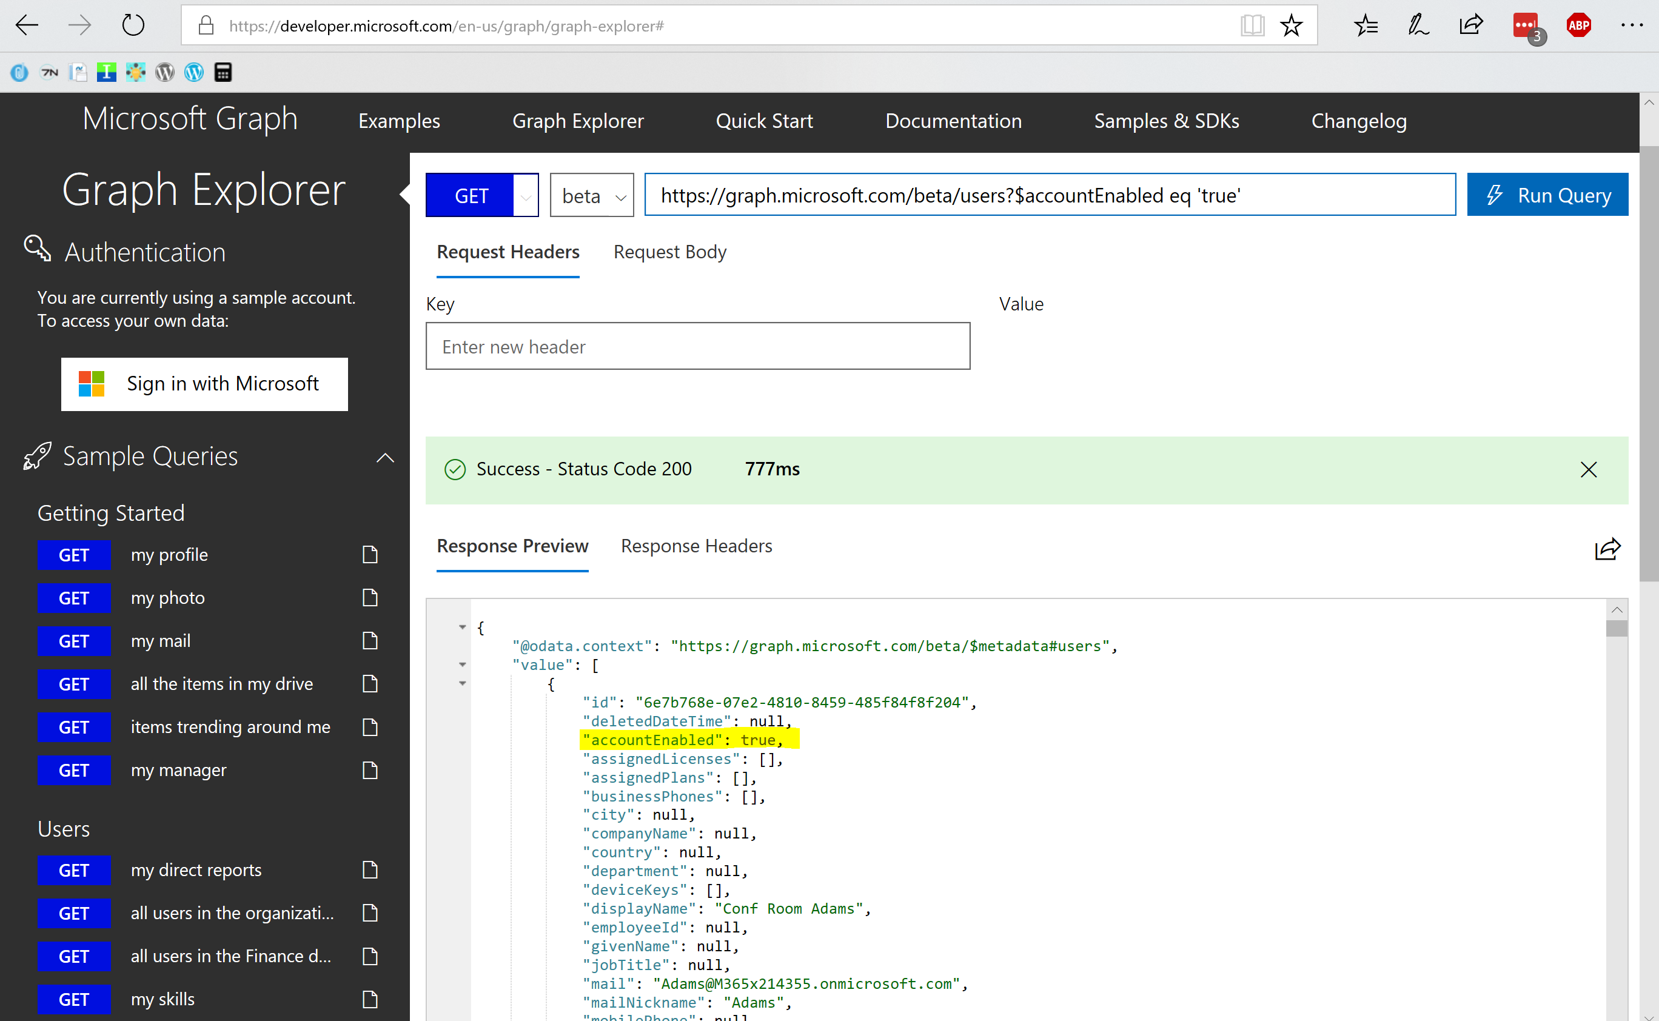Screen dimensions: 1659x1021
Task: Open Documentation in top navigation
Action: [953, 121]
